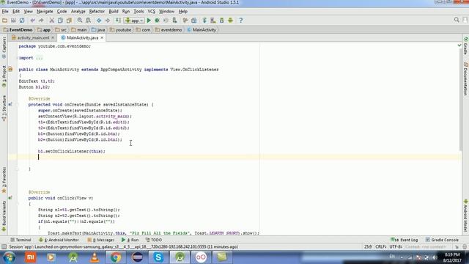
Task: Click the Open folder toolbar icon
Action: (4, 21)
